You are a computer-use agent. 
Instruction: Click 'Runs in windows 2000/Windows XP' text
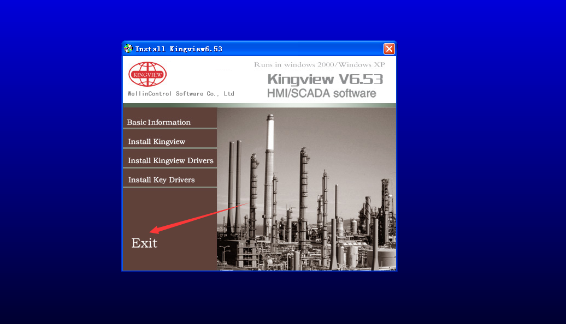click(x=320, y=65)
